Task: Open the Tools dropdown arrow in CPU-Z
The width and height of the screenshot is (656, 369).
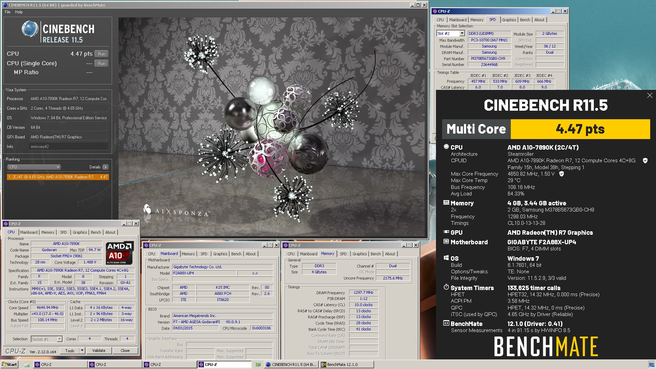Action: pos(82,351)
